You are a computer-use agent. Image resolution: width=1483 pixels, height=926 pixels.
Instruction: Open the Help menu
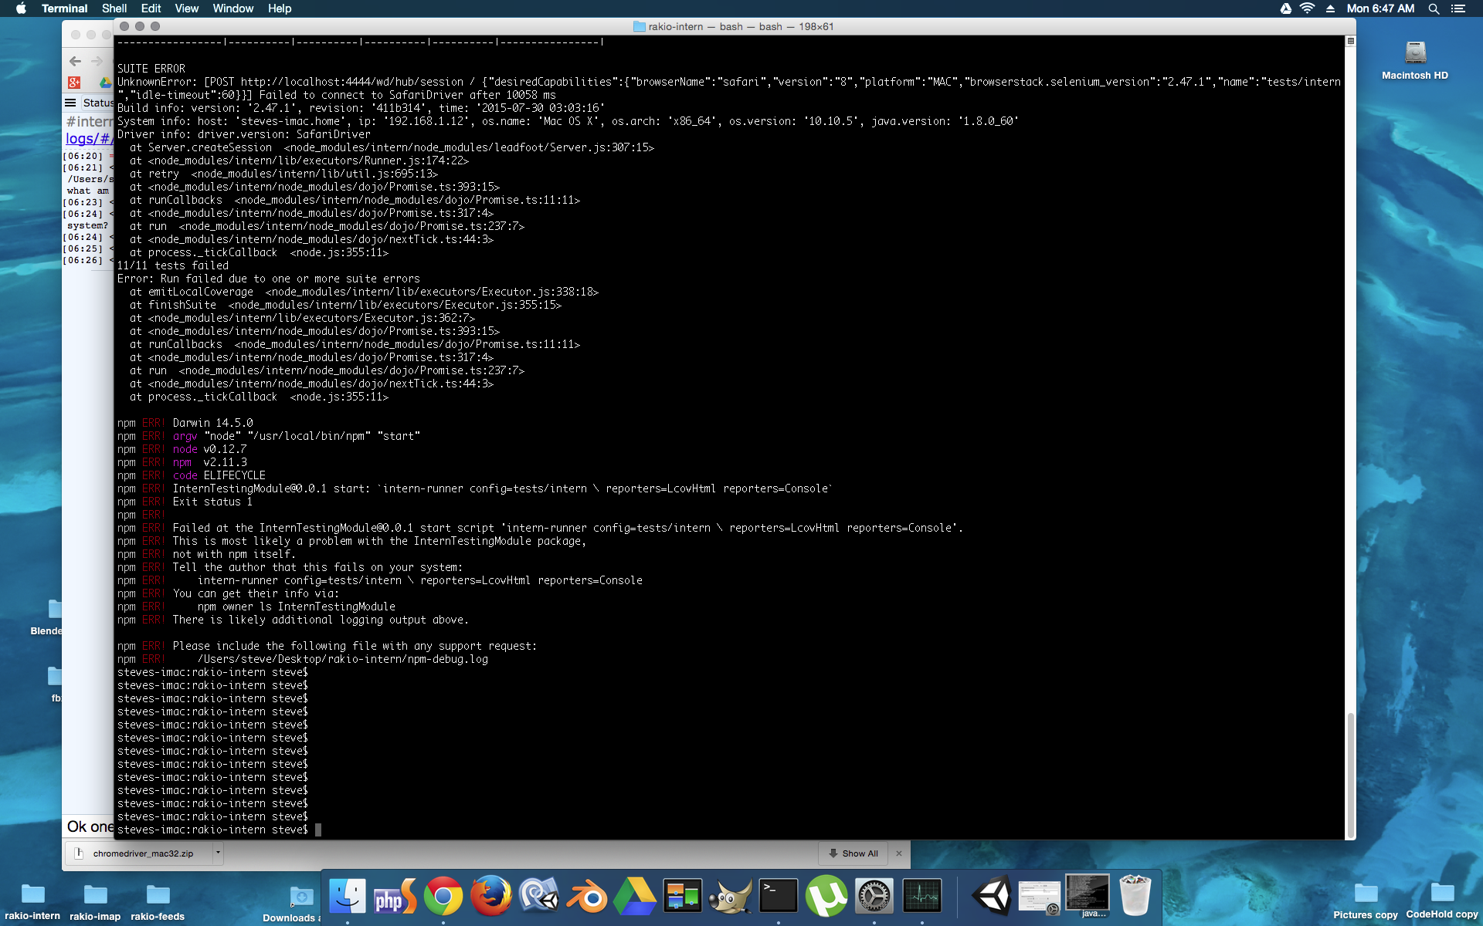click(x=280, y=8)
